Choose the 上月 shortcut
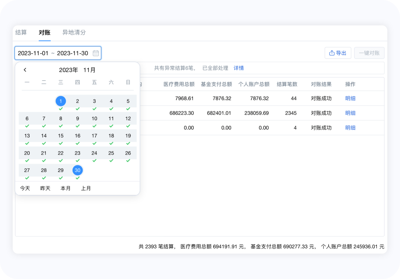The width and height of the screenshot is (400, 279). click(x=86, y=188)
